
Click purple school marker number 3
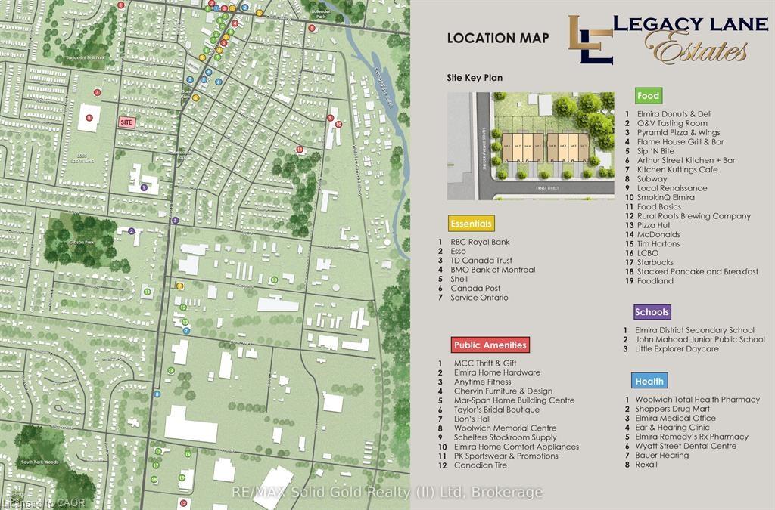point(175,221)
